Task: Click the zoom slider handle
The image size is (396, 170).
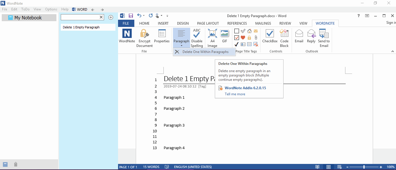Action: point(364,167)
